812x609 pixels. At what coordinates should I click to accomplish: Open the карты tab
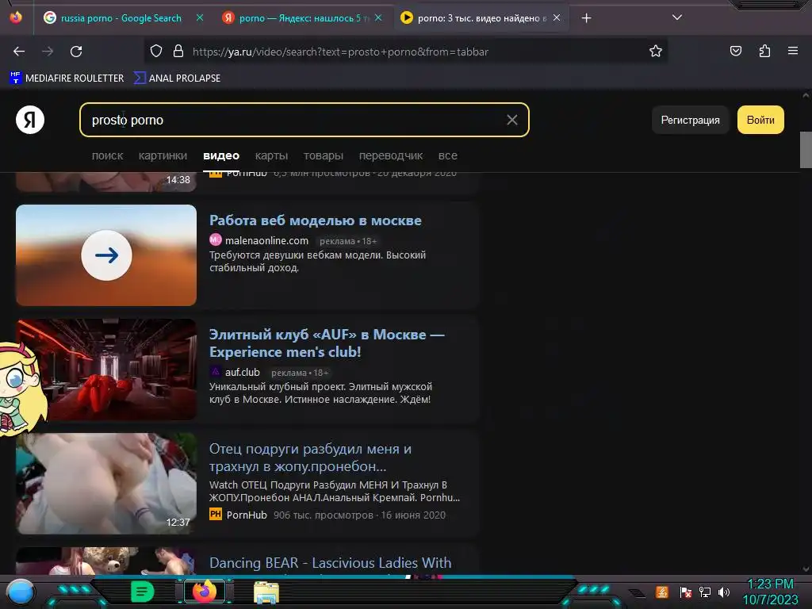click(x=271, y=155)
